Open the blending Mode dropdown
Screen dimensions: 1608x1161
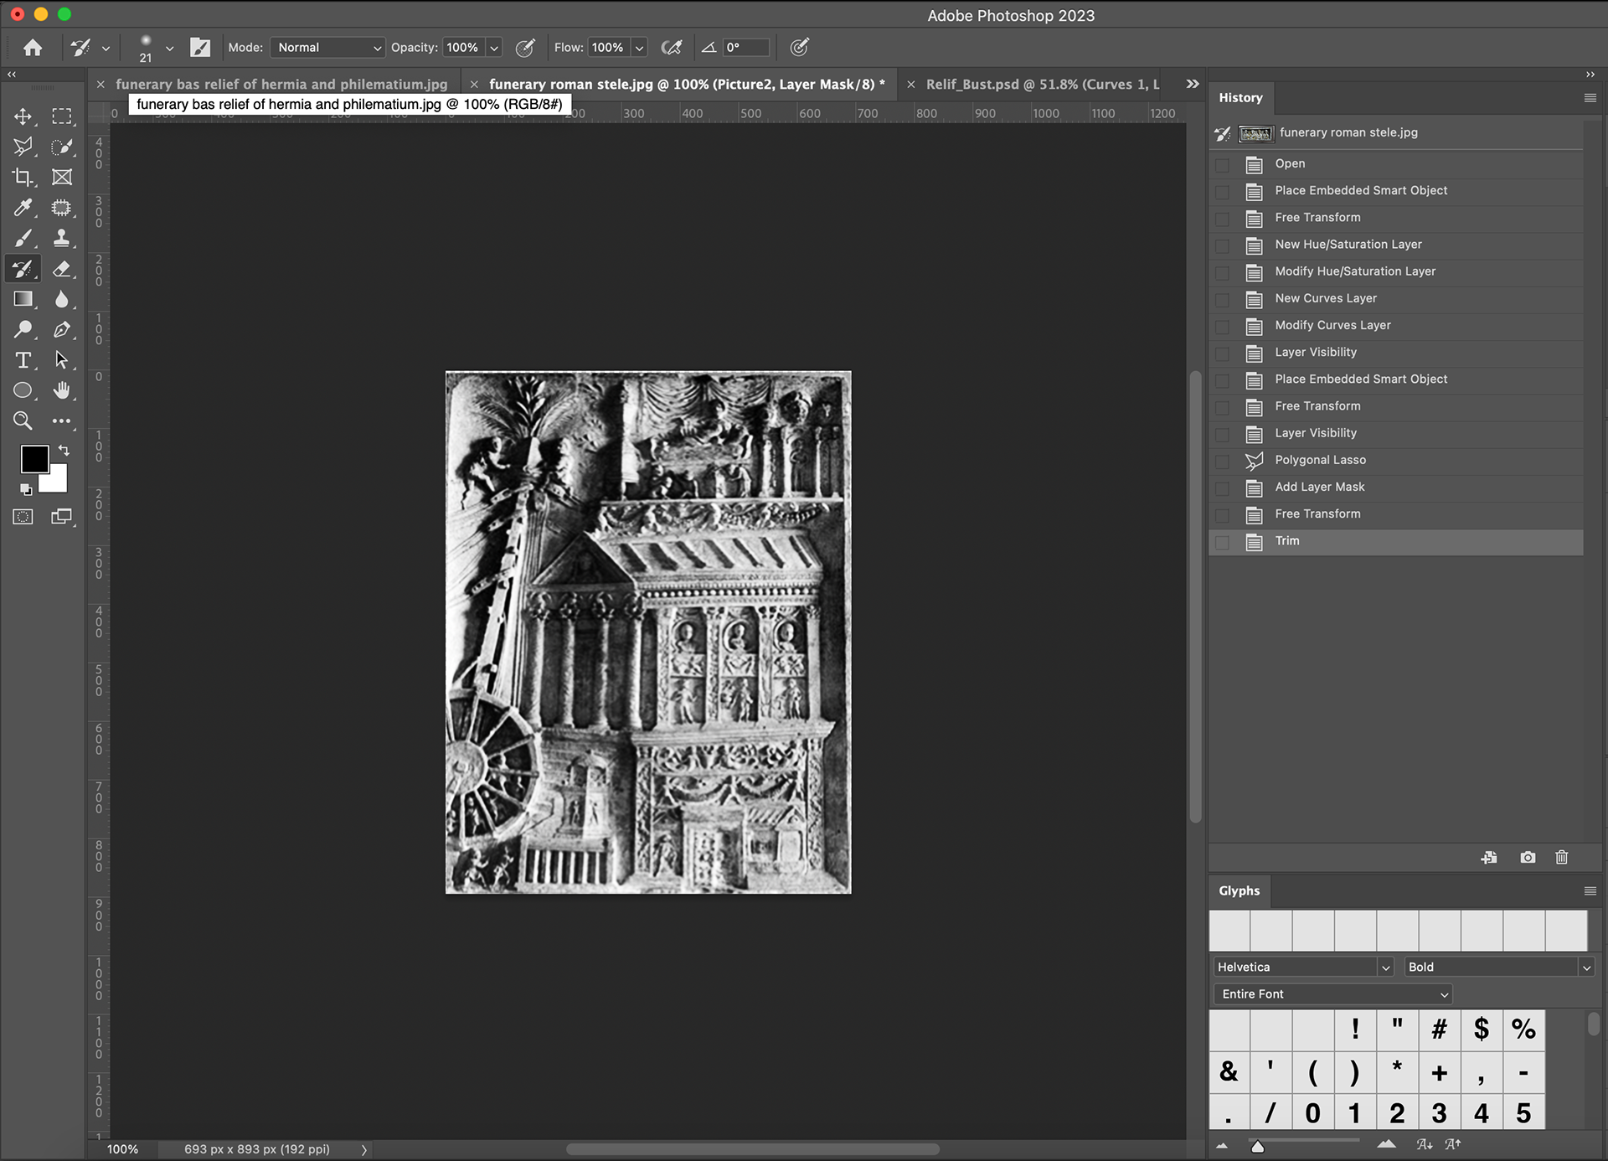pos(327,48)
